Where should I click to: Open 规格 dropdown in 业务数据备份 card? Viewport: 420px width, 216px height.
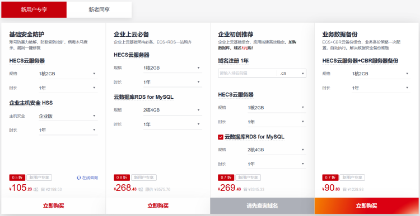381,74
